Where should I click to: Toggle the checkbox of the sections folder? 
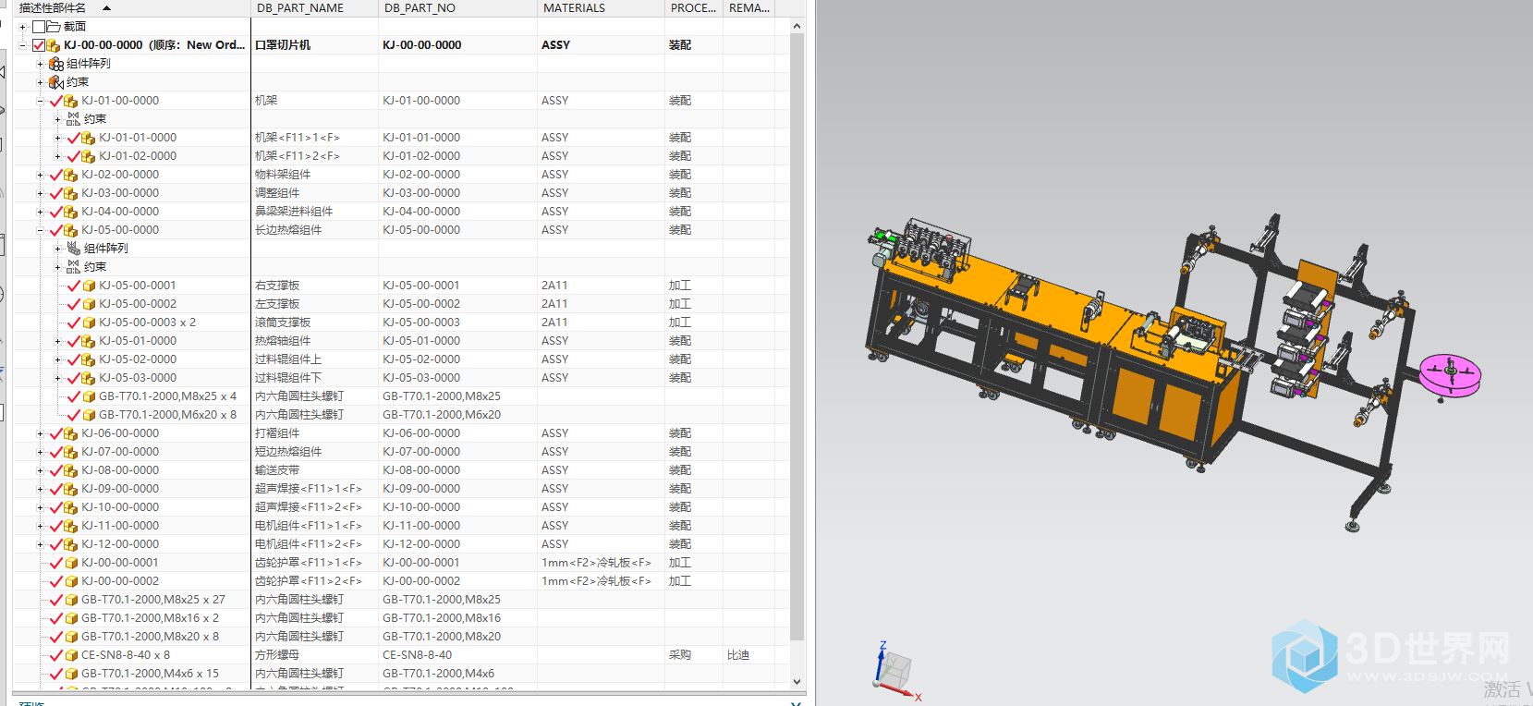coord(39,27)
